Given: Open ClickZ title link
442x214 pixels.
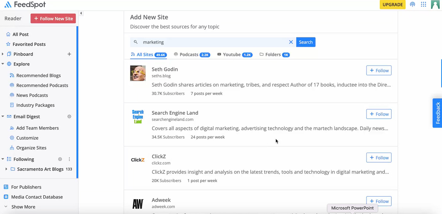Looking at the screenshot, I should click(159, 156).
